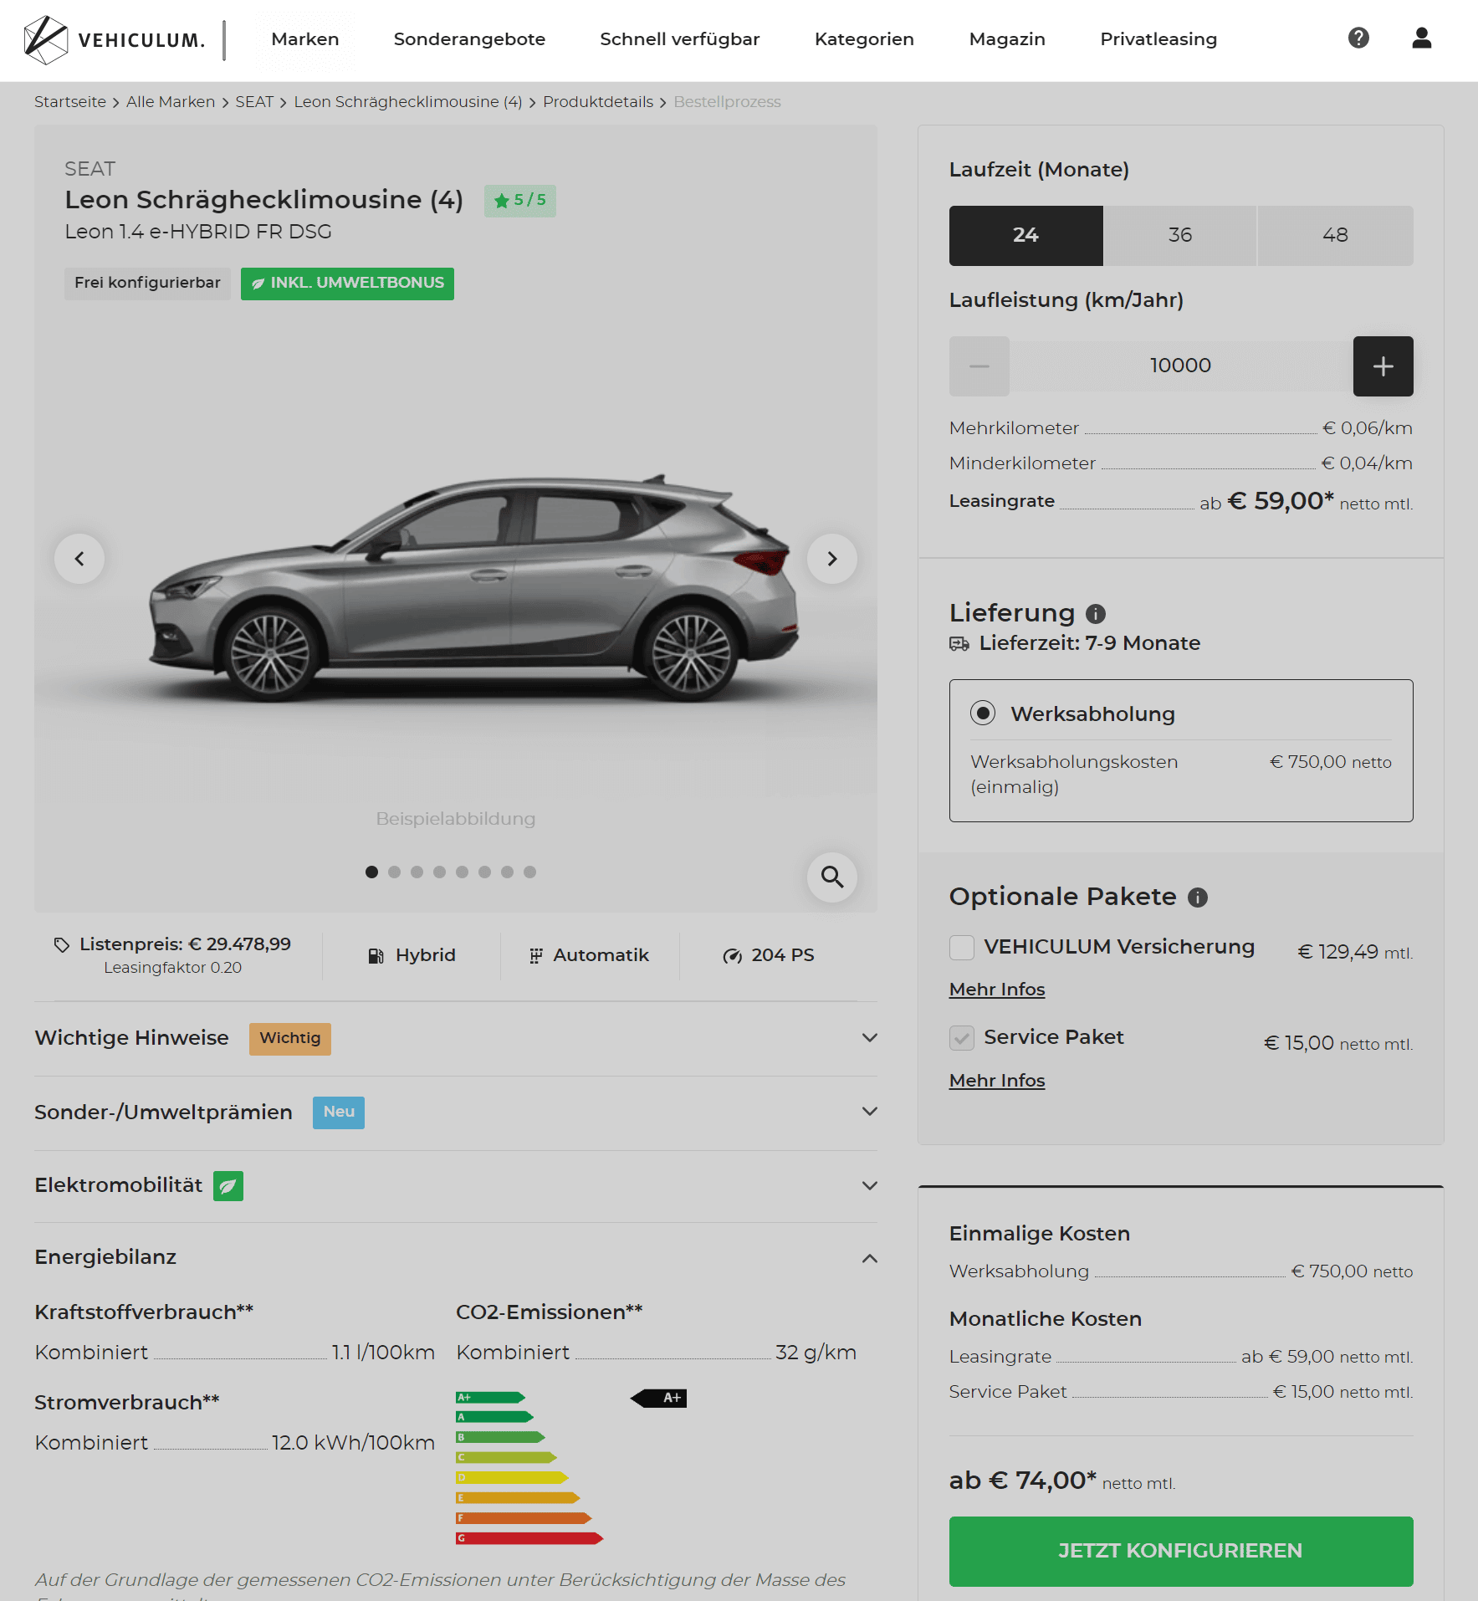
Task: Jump to the last carousel dot
Action: tap(530, 872)
